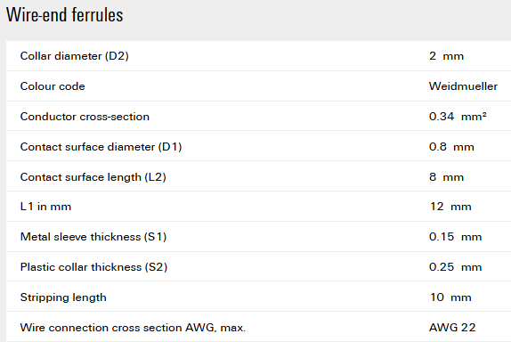Screen dimensions: 511x342
Task: Click the Wire-end ferrules heading
Action: (x=64, y=15)
